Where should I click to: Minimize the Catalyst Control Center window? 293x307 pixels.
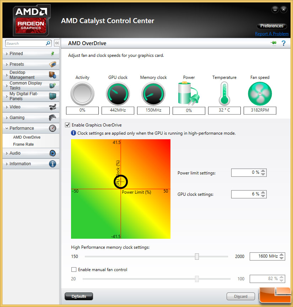[x=275, y=9]
